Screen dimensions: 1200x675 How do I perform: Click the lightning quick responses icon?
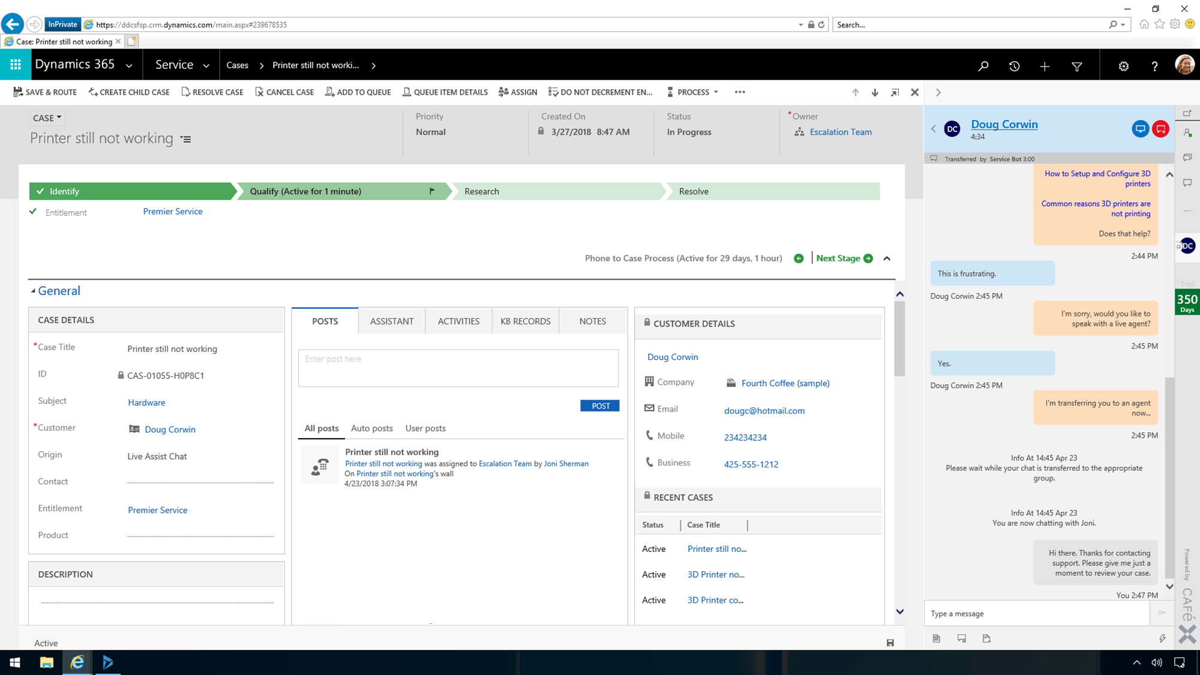(x=1162, y=638)
